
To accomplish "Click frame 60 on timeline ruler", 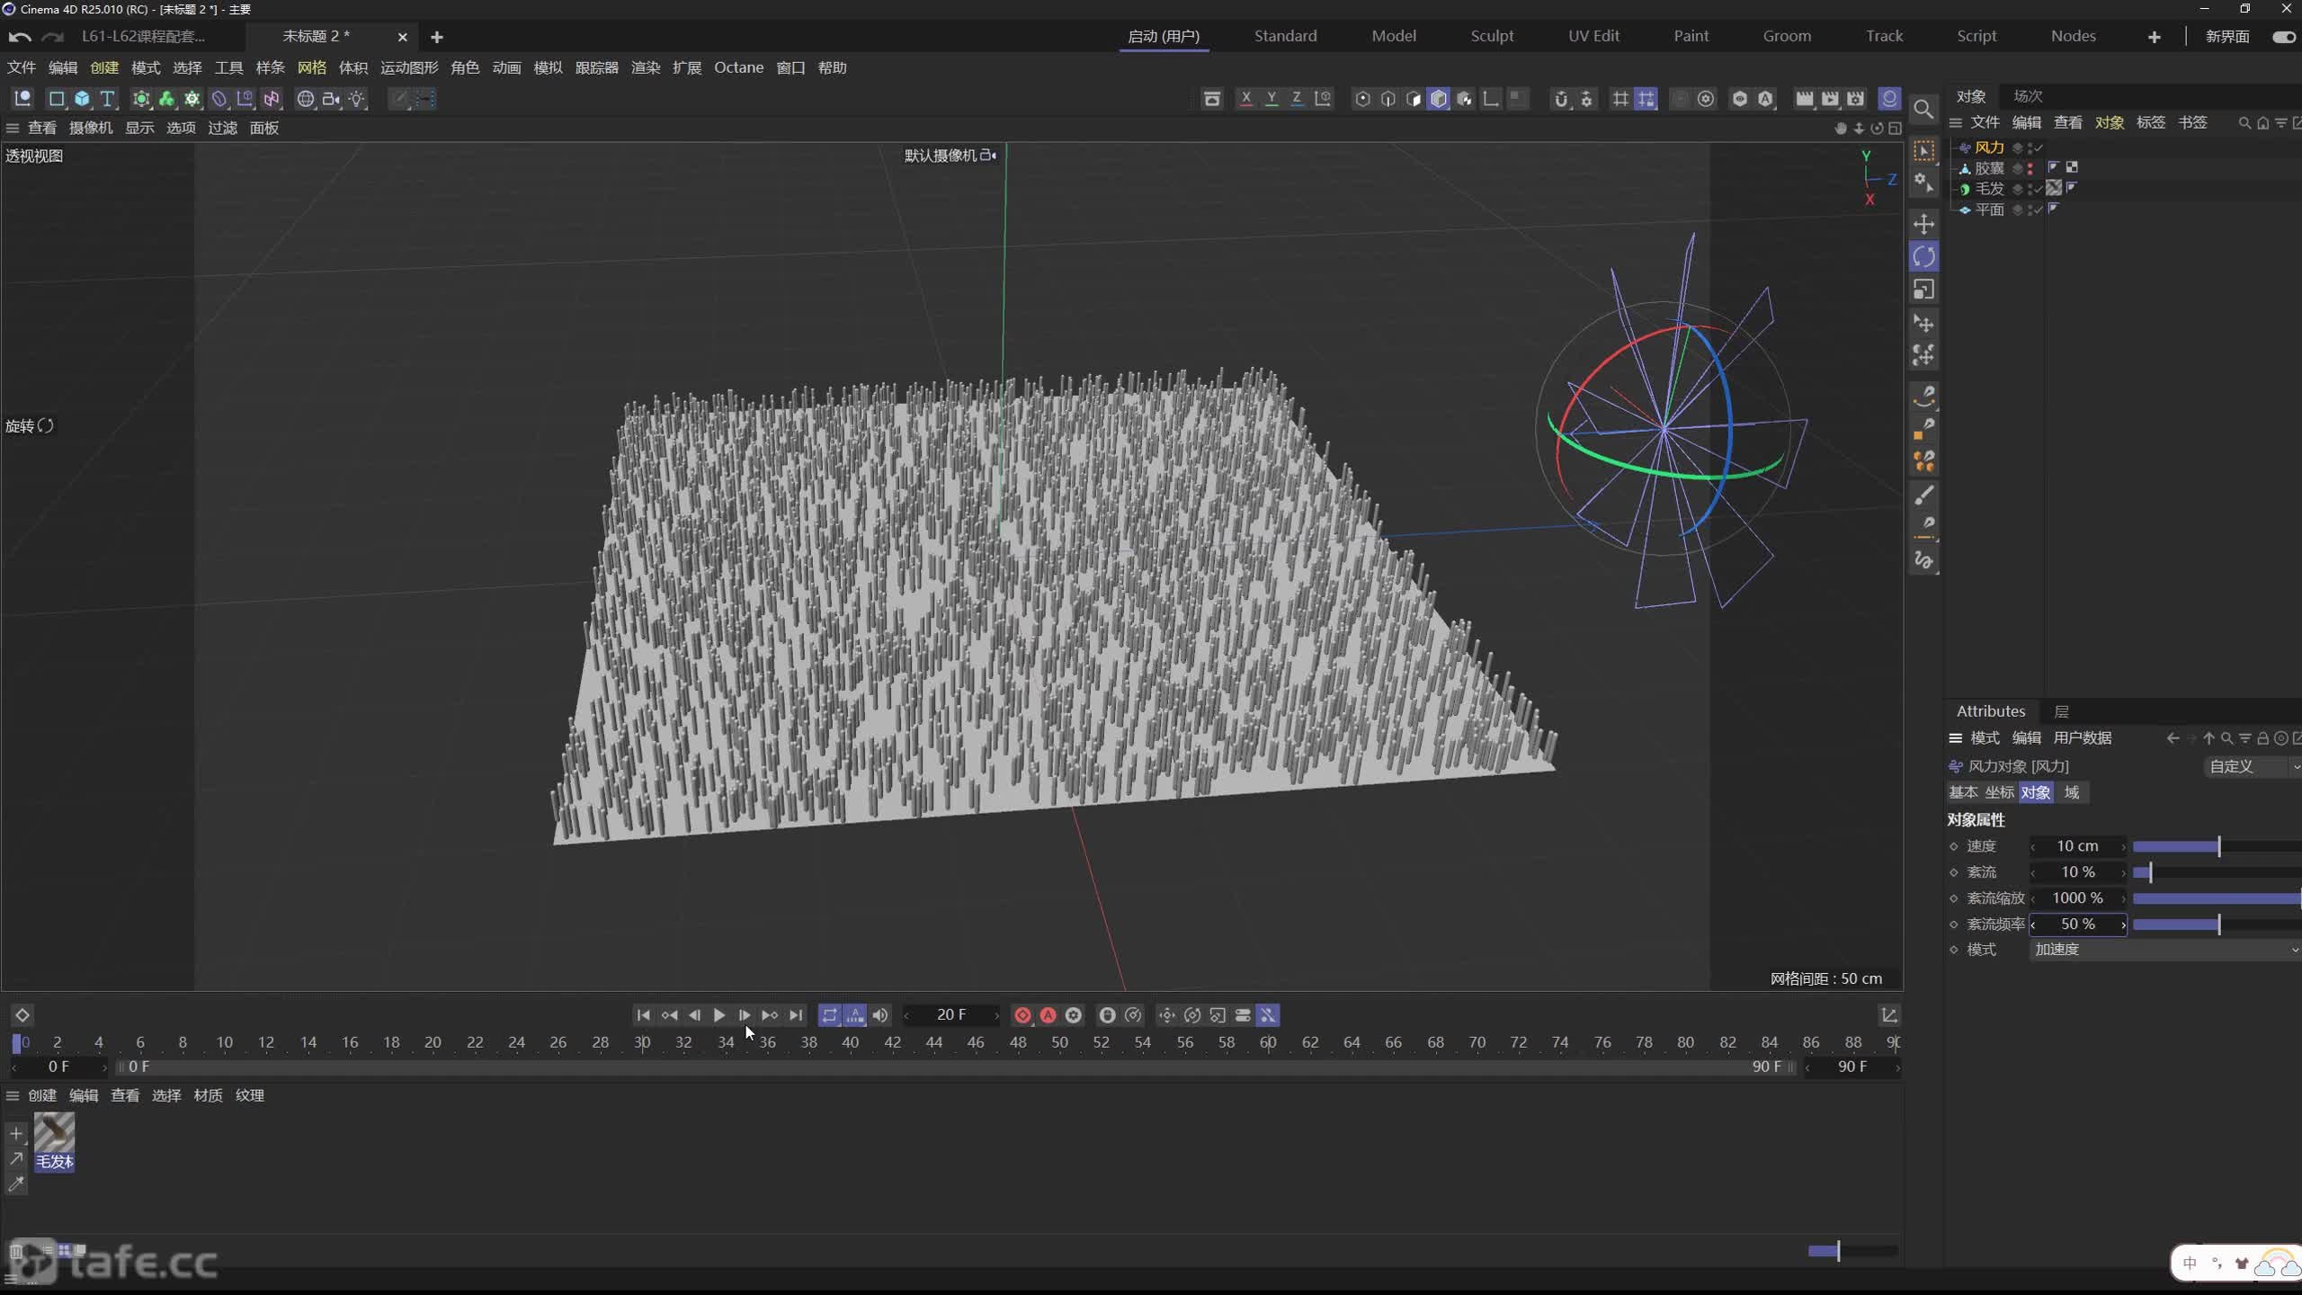I will 1268,1042.
